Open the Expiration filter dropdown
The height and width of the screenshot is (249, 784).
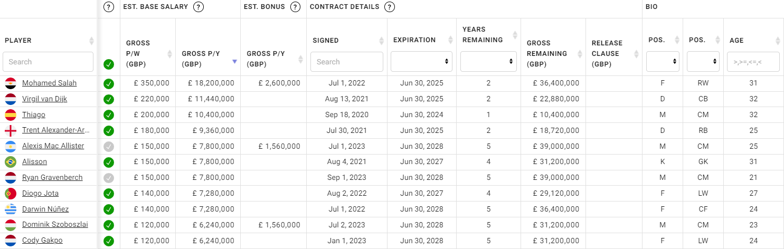(x=421, y=62)
